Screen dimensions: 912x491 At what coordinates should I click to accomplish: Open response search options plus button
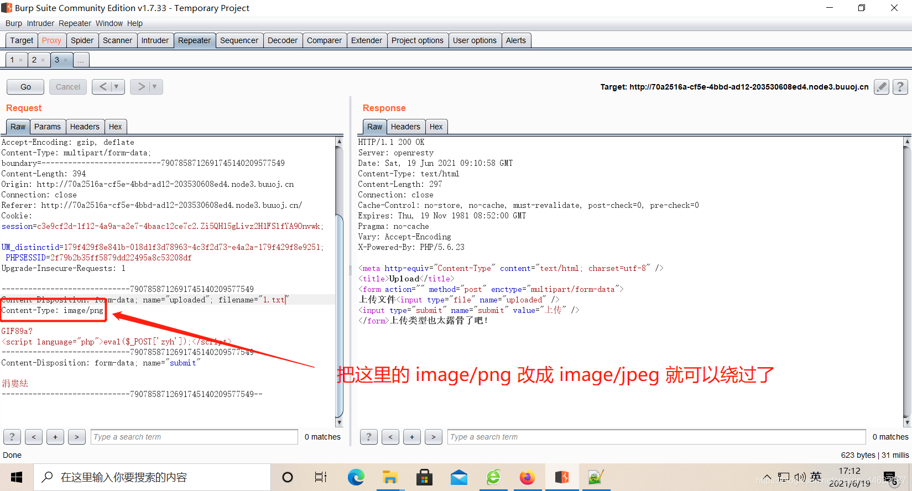pyautogui.click(x=412, y=437)
